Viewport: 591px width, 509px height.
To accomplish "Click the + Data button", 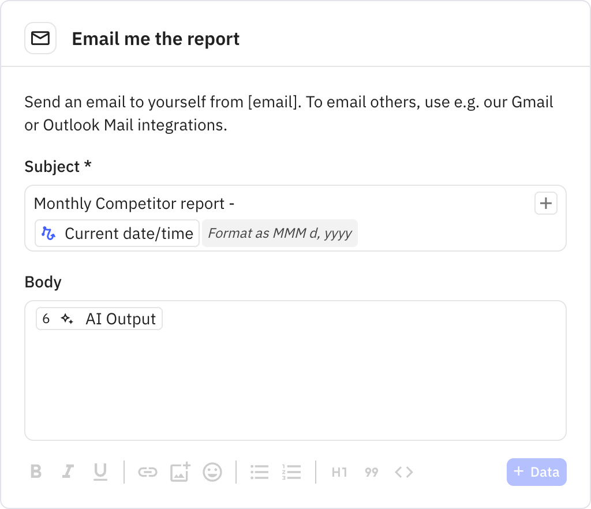I will 536,471.
